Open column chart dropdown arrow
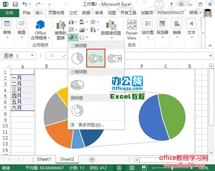The height and width of the screenshot is (171, 215). (x=76, y=22)
